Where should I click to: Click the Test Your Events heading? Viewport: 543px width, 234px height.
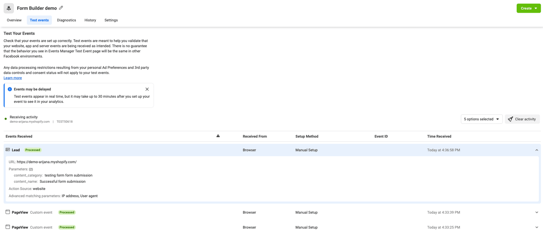[19, 33]
